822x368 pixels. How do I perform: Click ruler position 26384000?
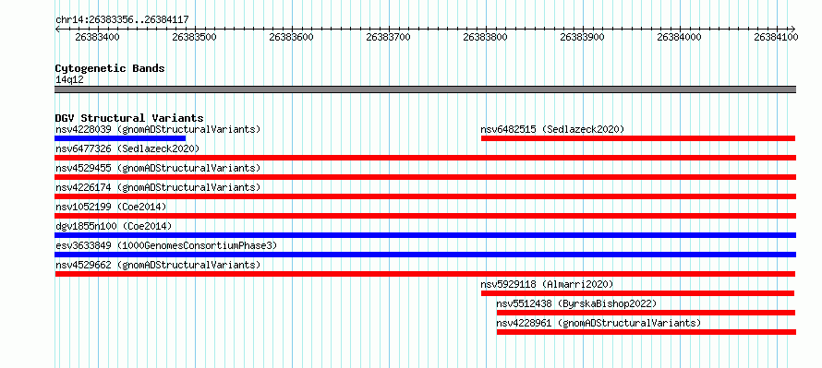[x=680, y=37]
